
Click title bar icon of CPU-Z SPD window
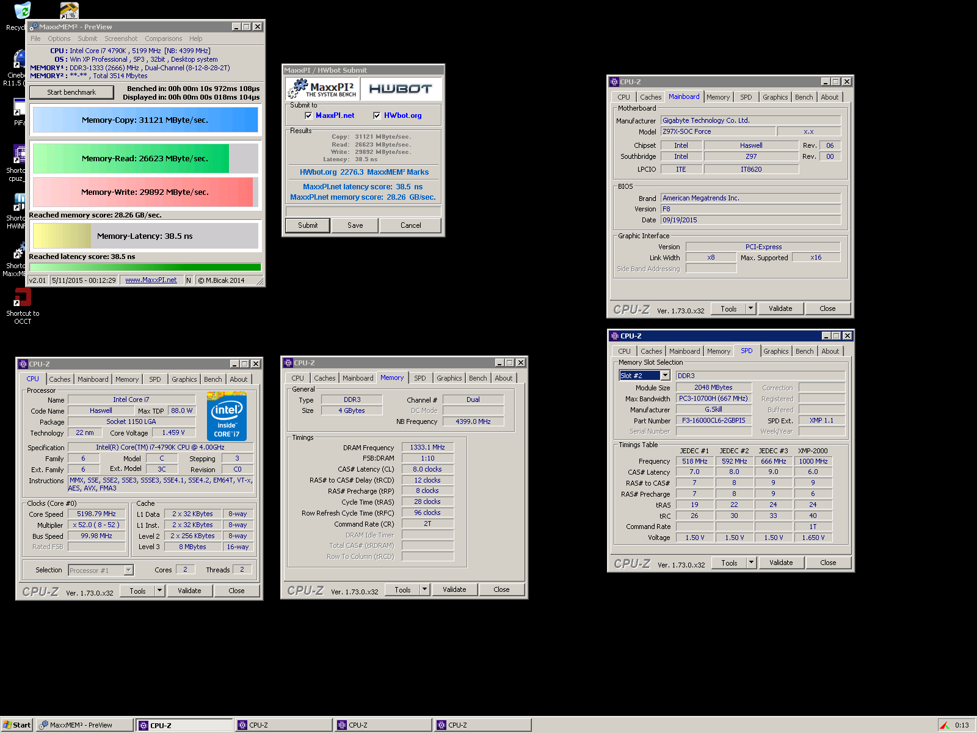coord(615,336)
